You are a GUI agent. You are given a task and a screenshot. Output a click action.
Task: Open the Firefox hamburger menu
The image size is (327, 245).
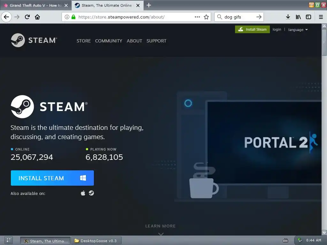tap(321, 17)
